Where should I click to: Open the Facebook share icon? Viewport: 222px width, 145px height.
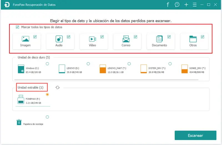168,5
